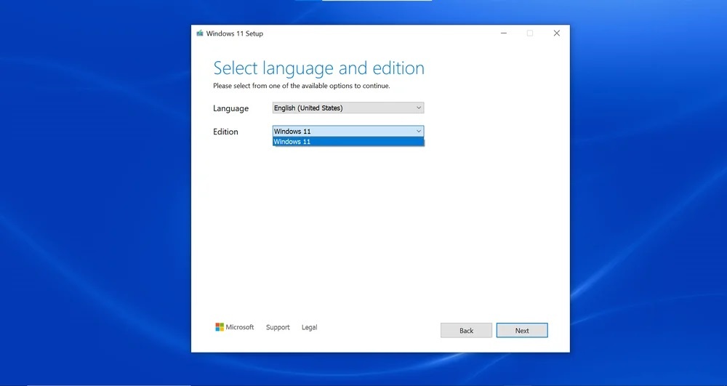Image resolution: width=727 pixels, height=386 pixels.
Task: Select Windows 11 from Edition list
Action: click(x=348, y=142)
